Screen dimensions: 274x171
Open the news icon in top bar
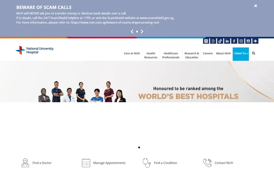coord(206,41)
